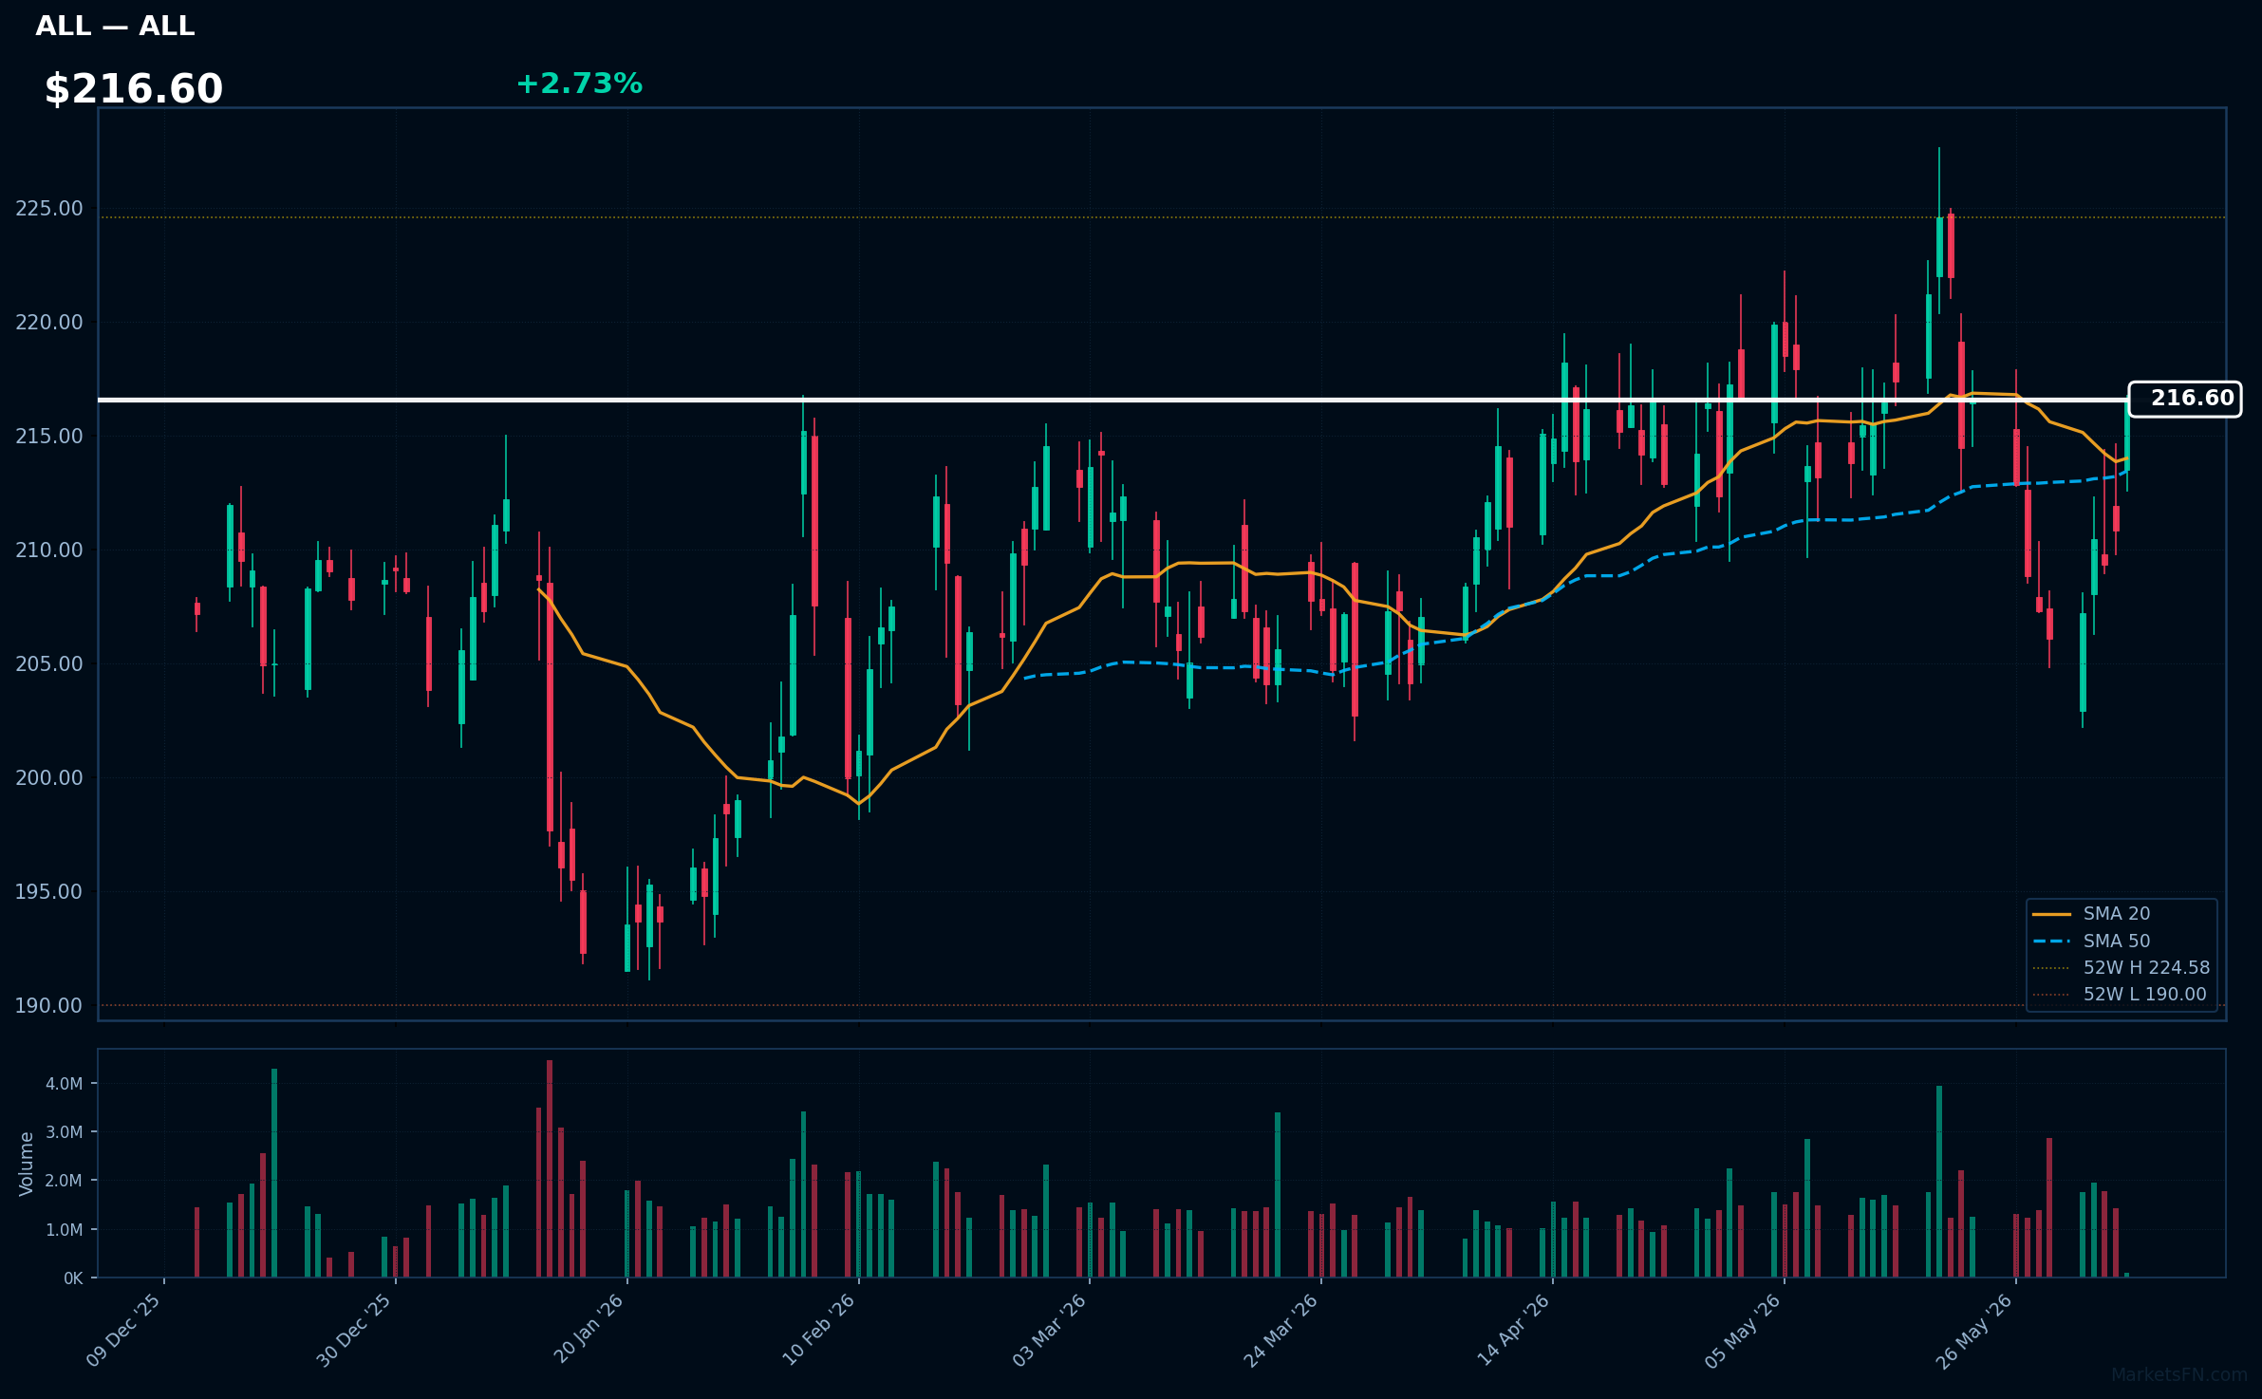The image size is (2262, 1399).
Task: Click the 14 Apr '26 date label
Action: pyautogui.click(x=1514, y=1330)
